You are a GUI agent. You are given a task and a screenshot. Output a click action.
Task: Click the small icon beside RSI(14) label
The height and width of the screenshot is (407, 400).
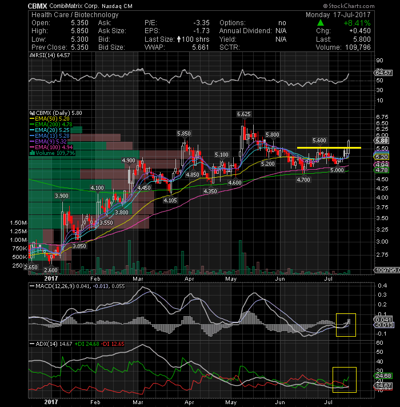tap(32, 55)
